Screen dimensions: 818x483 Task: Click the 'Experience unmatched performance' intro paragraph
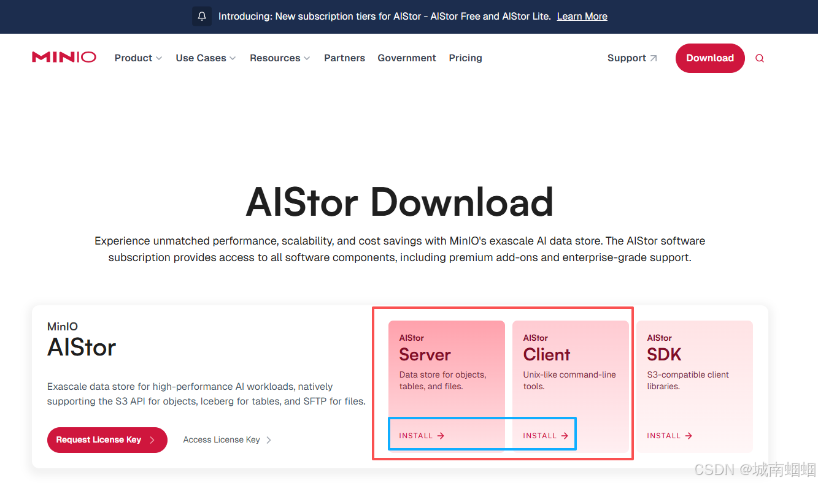click(399, 249)
